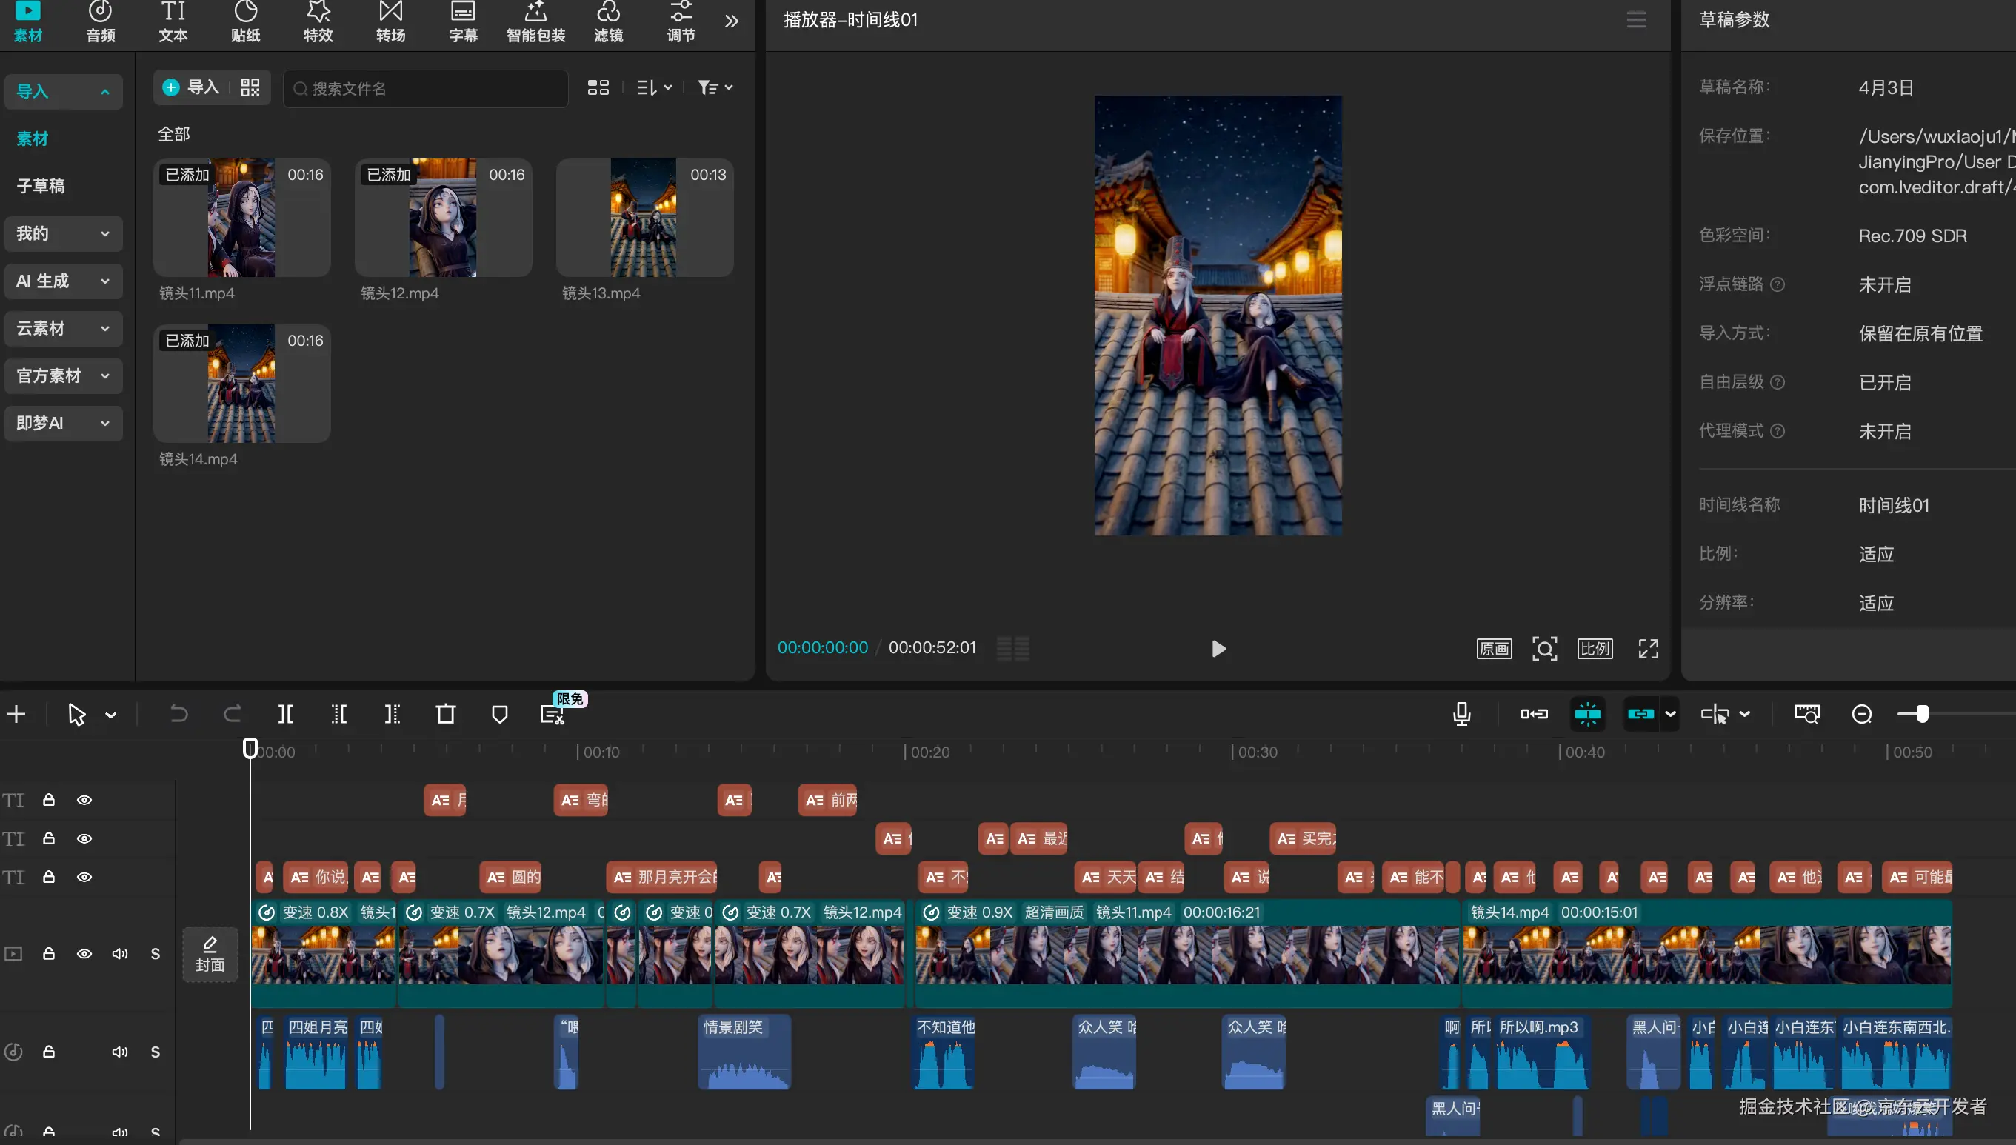
Task: Click the grid icon beside 导入
Action: pyautogui.click(x=250, y=87)
